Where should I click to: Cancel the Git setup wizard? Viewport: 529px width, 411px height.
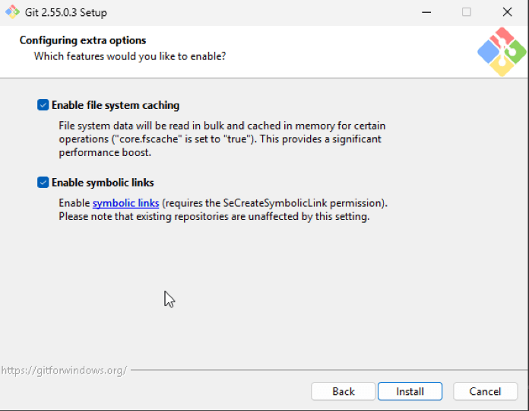pos(485,391)
